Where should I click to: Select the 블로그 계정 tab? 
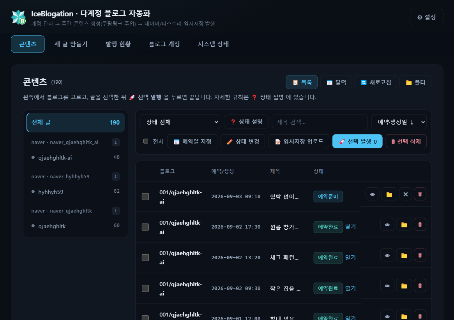point(164,44)
